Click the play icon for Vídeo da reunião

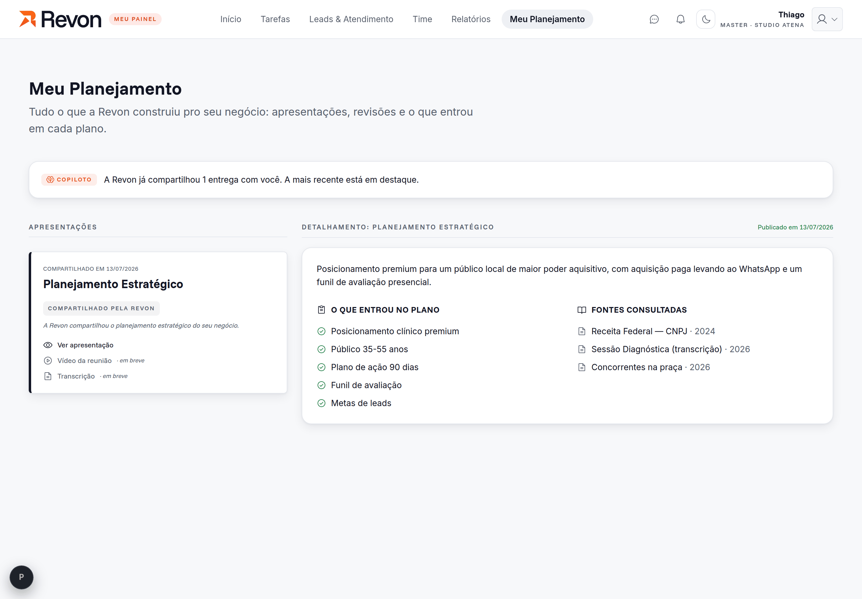(48, 361)
